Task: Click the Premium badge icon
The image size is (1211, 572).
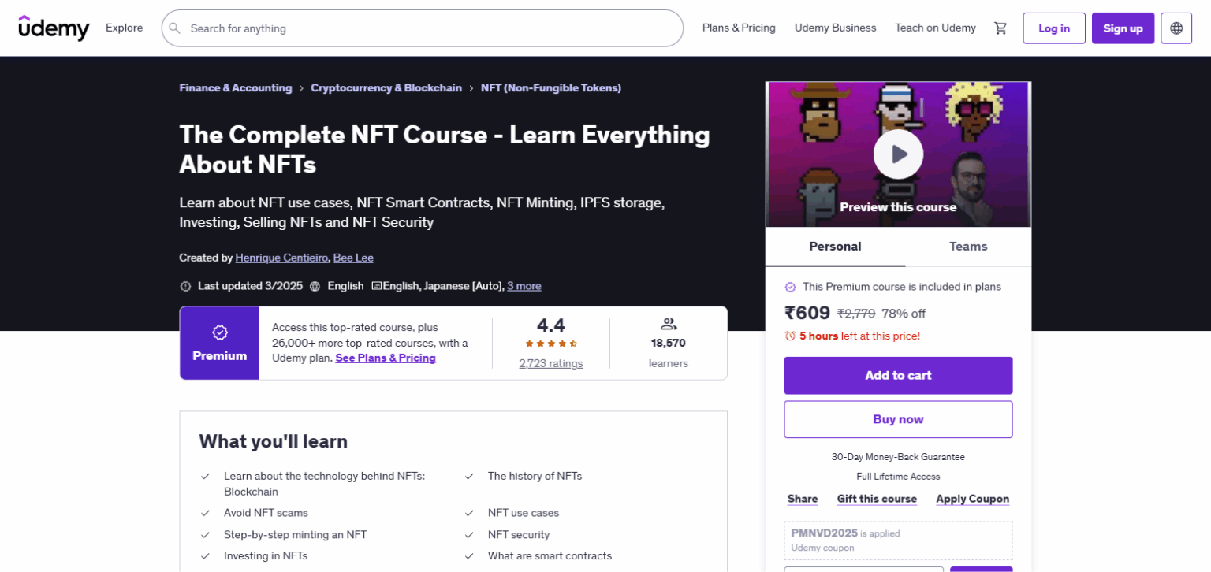Action: tap(219, 332)
